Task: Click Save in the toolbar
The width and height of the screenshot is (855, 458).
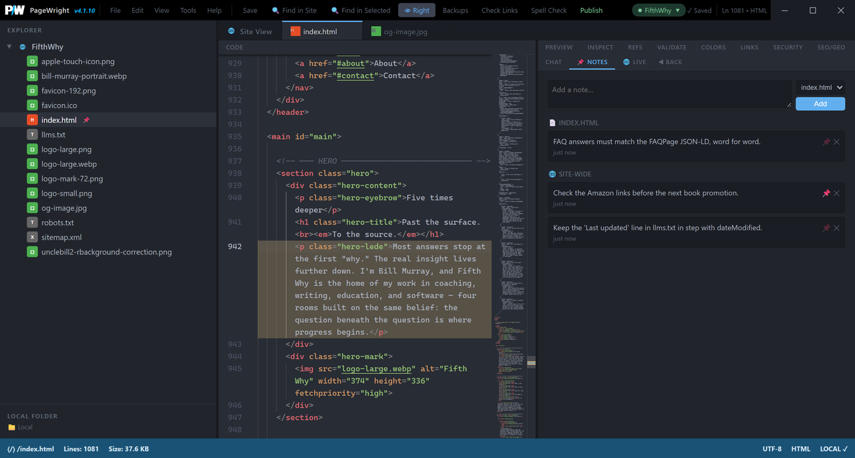Action: (x=250, y=10)
